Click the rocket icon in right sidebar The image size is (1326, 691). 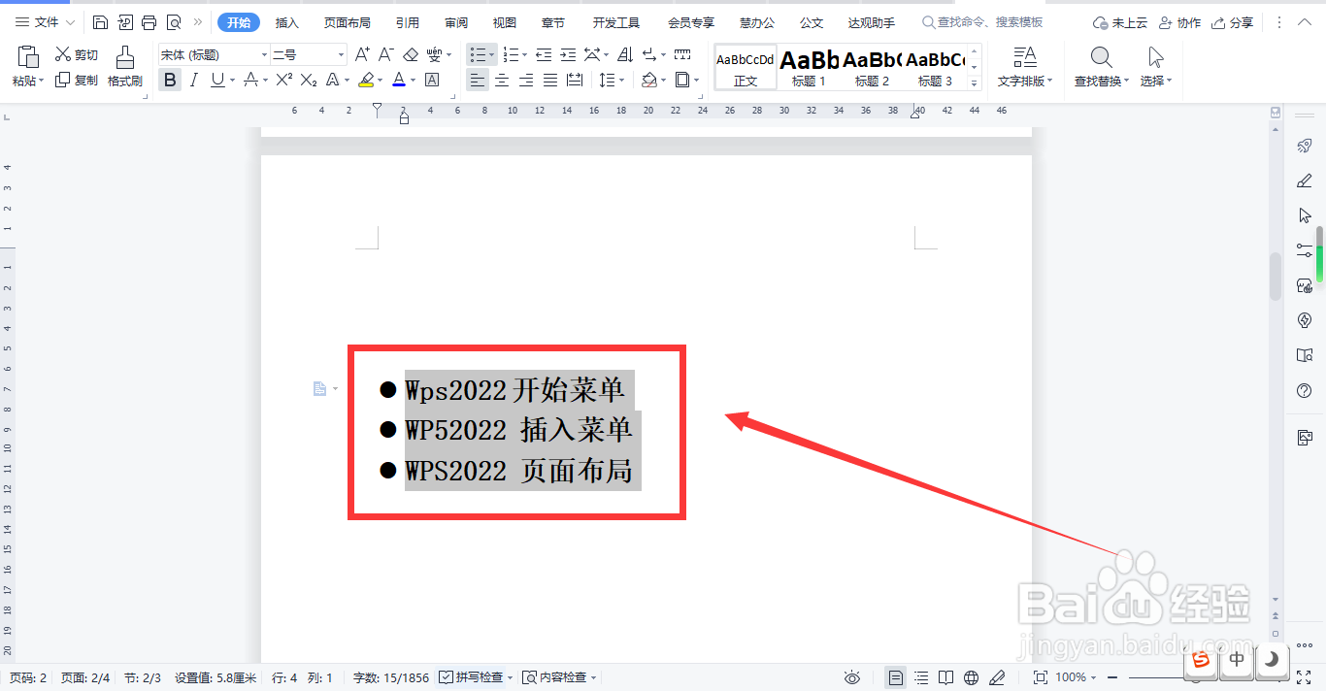click(x=1305, y=146)
